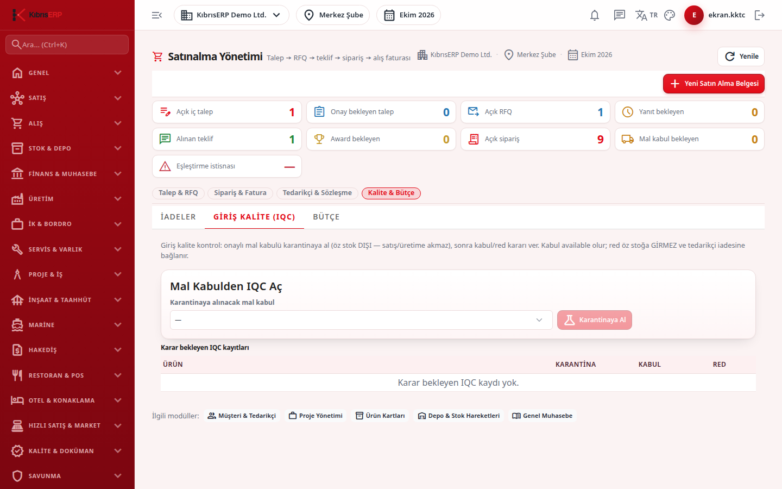Switch to the BÜTÇE tab
This screenshot has width=782, height=489.
click(x=326, y=217)
